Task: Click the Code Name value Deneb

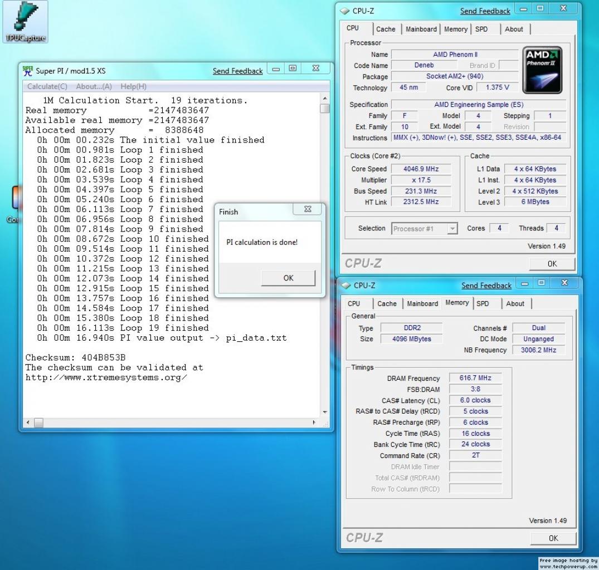Action: coord(423,65)
